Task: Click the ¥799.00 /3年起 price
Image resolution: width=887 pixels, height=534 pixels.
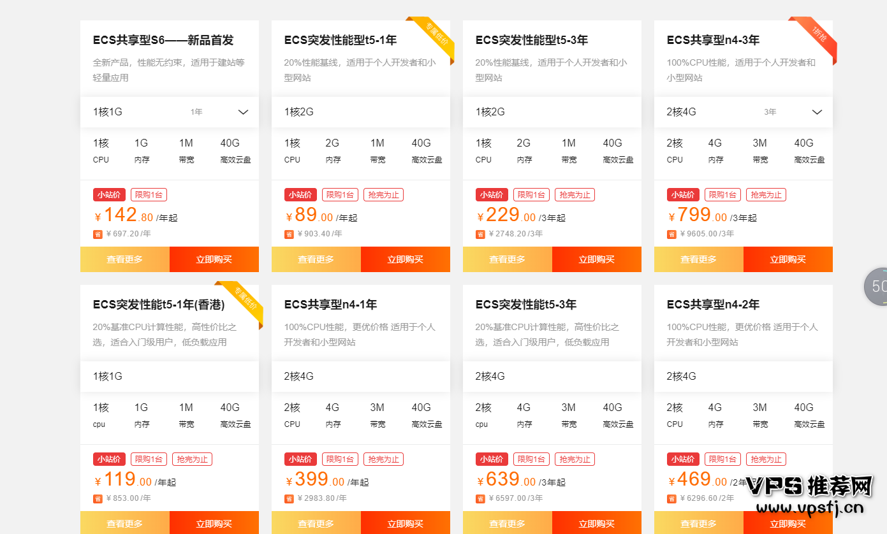Action: (x=712, y=215)
